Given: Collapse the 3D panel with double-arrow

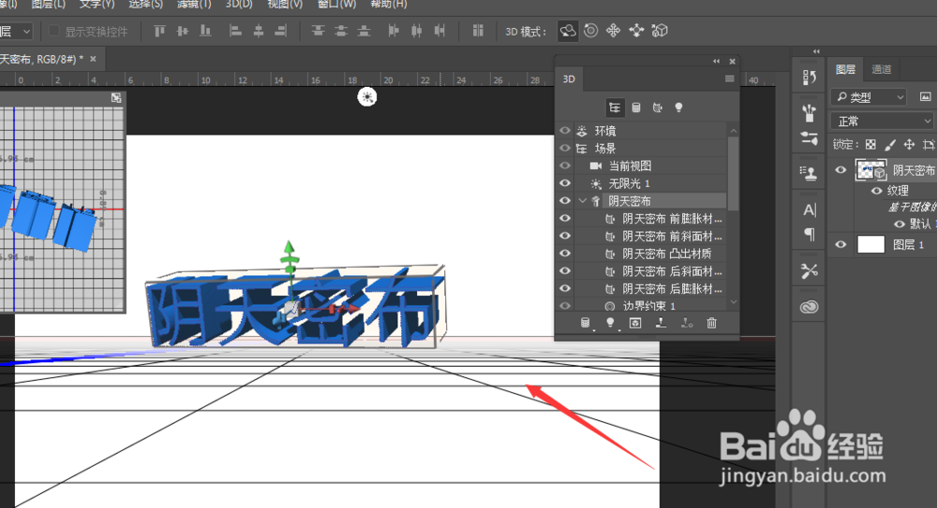Looking at the screenshot, I should click(716, 61).
